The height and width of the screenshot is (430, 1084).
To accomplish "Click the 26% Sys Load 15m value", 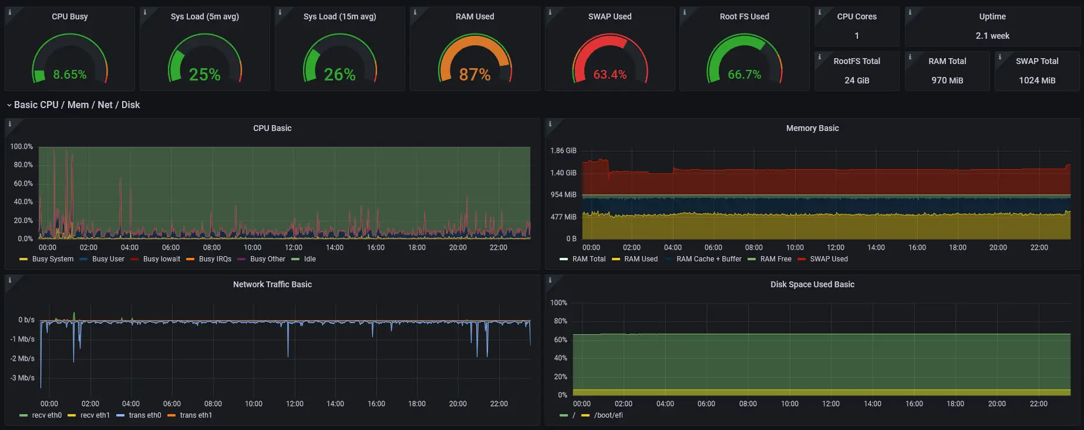I will click(x=340, y=75).
